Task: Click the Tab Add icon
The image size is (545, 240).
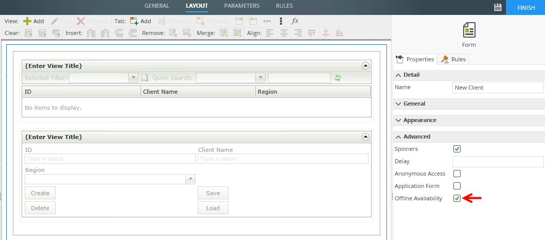Action: [x=134, y=21]
